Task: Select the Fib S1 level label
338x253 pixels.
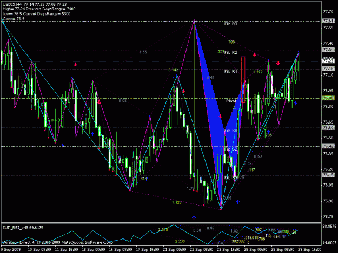Action: 230,131
